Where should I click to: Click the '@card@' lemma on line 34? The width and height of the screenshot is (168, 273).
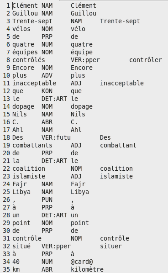tap(82, 262)
